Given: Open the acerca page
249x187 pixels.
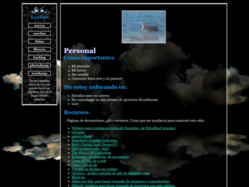Looking at the screenshot, I should tap(39, 25).
